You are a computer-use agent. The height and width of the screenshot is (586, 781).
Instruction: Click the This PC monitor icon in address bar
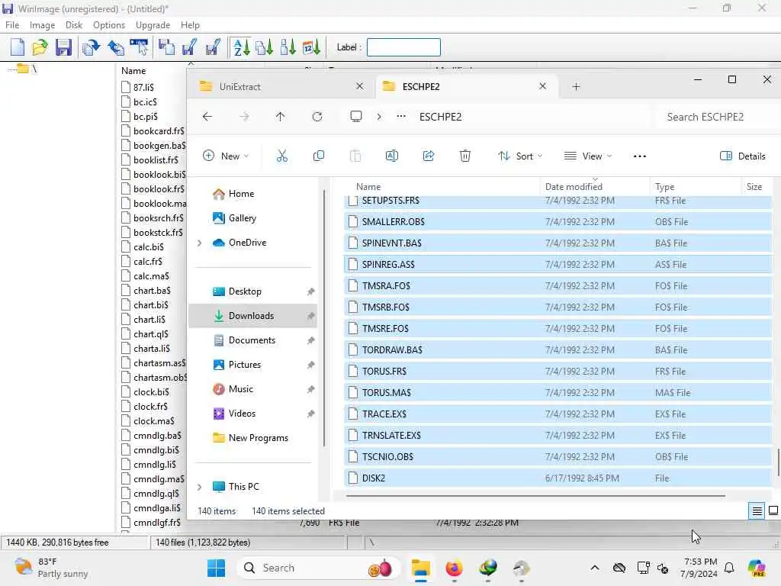pyautogui.click(x=355, y=117)
